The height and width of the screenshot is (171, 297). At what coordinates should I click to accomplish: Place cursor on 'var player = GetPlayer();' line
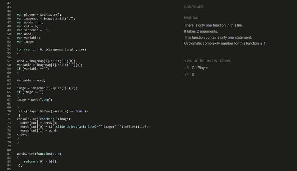[39, 15]
